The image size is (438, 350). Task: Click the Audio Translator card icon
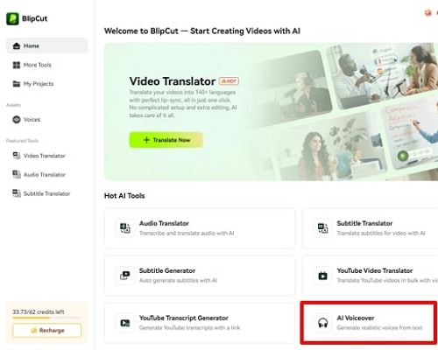point(125,227)
